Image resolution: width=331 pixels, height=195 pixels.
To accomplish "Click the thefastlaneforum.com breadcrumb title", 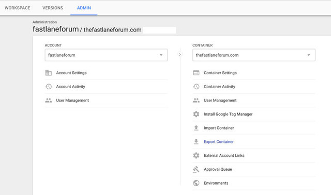I will (113, 30).
